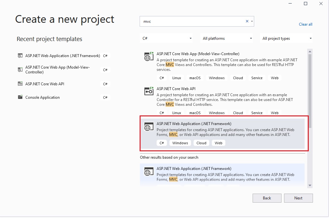Choose the ASP.NET Core Web API search result title

coord(176,89)
